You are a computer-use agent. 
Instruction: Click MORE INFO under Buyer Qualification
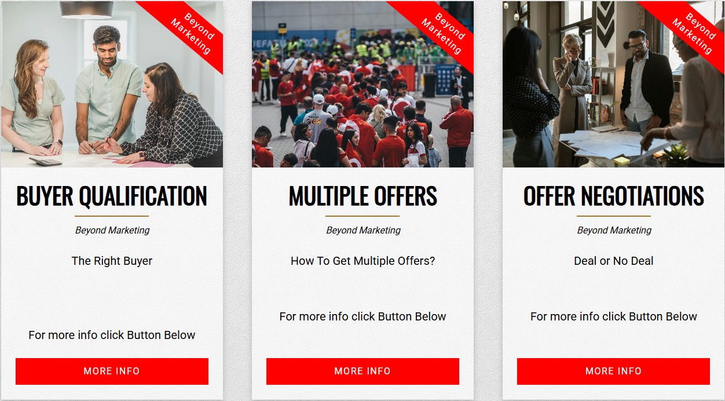click(x=112, y=371)
